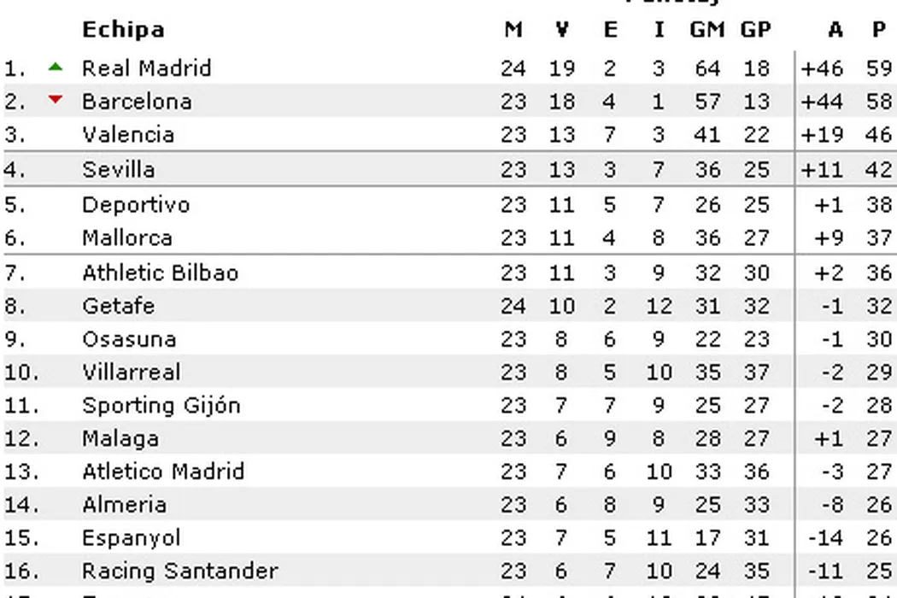
Task: Click Villarreal team name
Action: coord(132,372)
